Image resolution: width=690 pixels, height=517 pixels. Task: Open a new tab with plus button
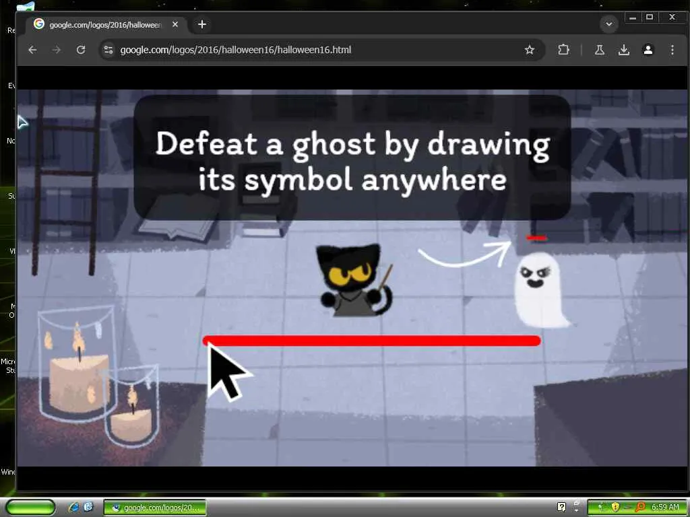(x=202, y=25)
